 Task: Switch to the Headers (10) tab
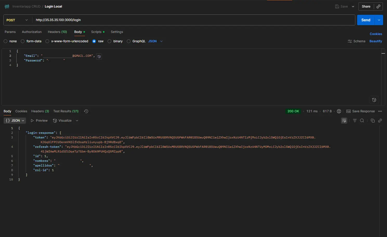tap(57, 32)
